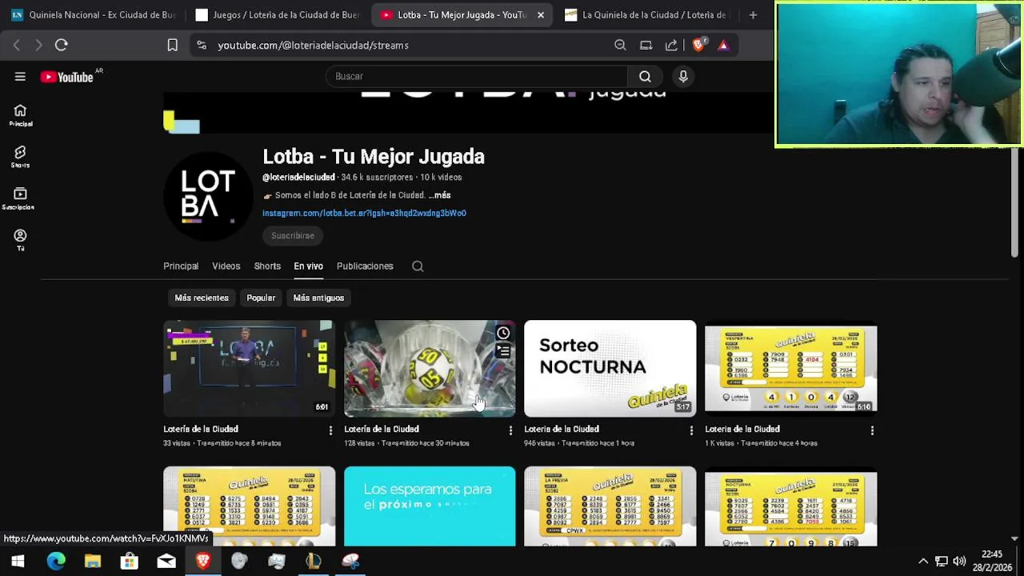1024x576 pixels.
Task: Open the channel Videos tab
Action: [226, 266]
